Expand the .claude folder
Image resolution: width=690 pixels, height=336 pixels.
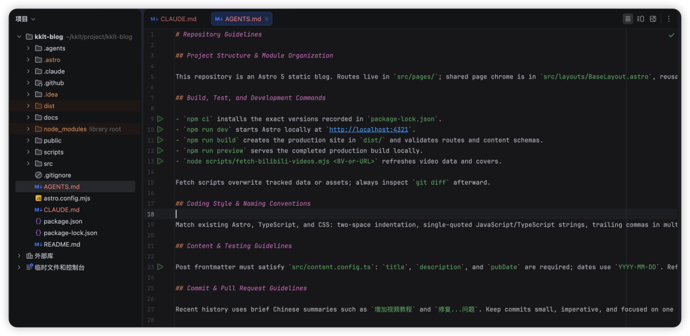(x=28, y=72)
